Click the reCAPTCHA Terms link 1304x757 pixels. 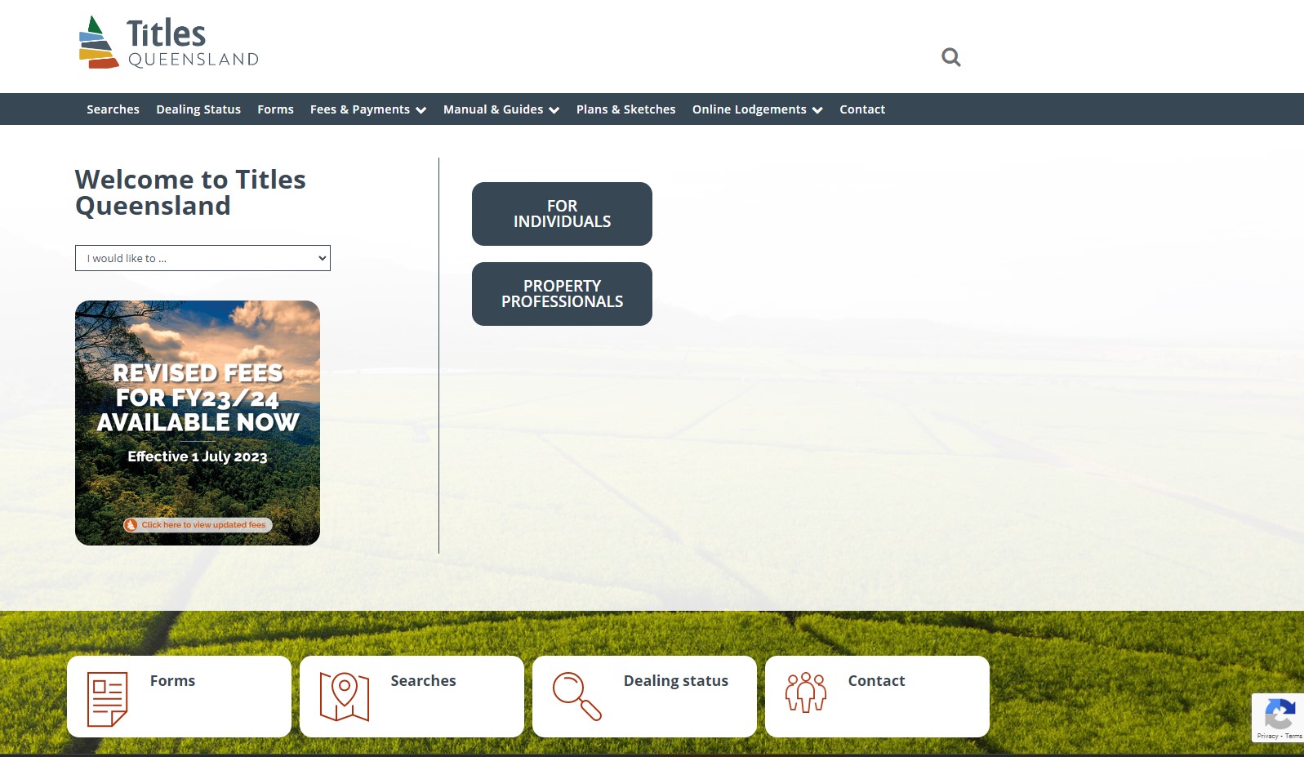(x=1293, y=737)
